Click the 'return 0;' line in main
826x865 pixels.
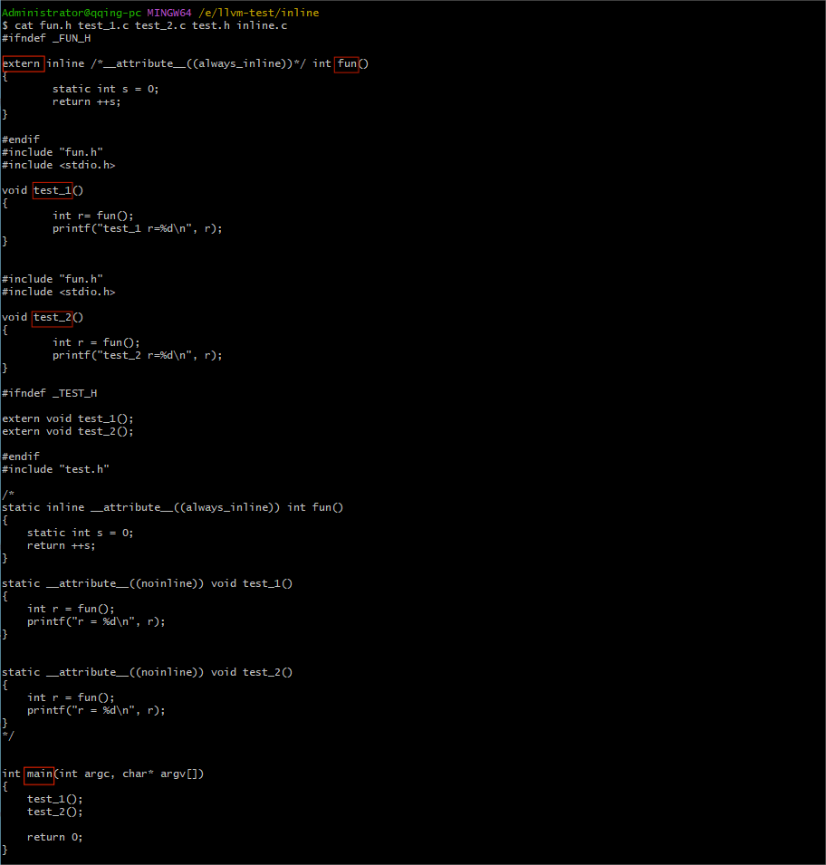click(x=54, y=838)
